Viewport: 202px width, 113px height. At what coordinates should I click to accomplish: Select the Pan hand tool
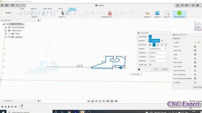96,101
